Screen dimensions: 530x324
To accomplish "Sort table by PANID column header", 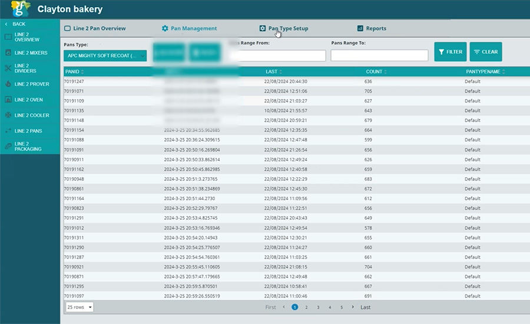I will [74, 71].
